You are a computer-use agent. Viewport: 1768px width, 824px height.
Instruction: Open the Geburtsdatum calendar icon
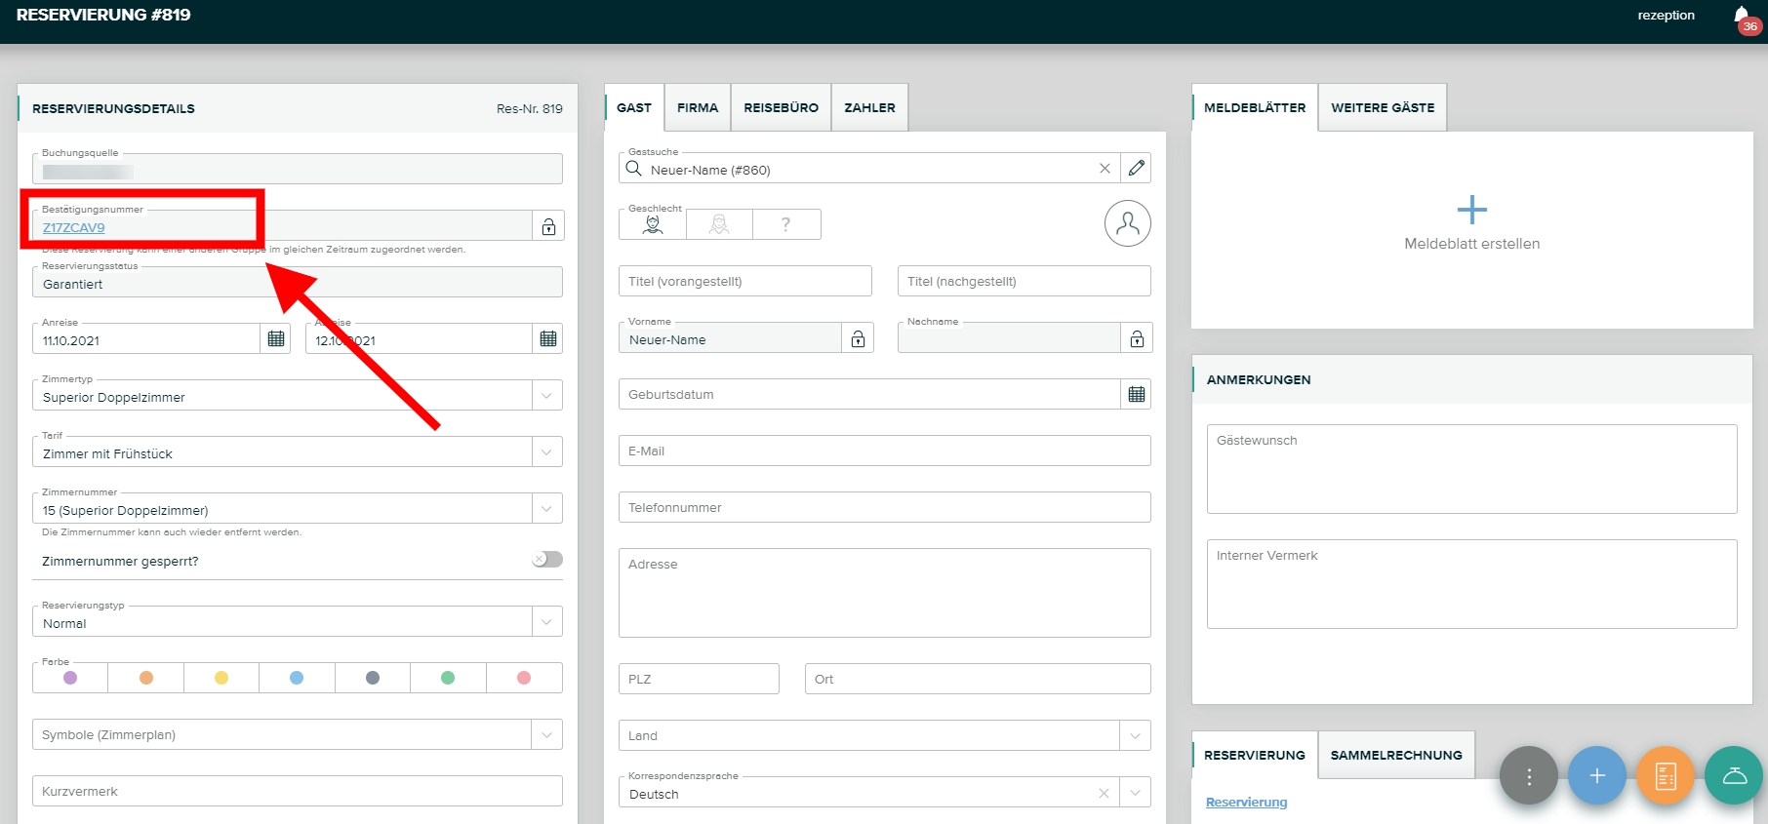click(1136, 395)
